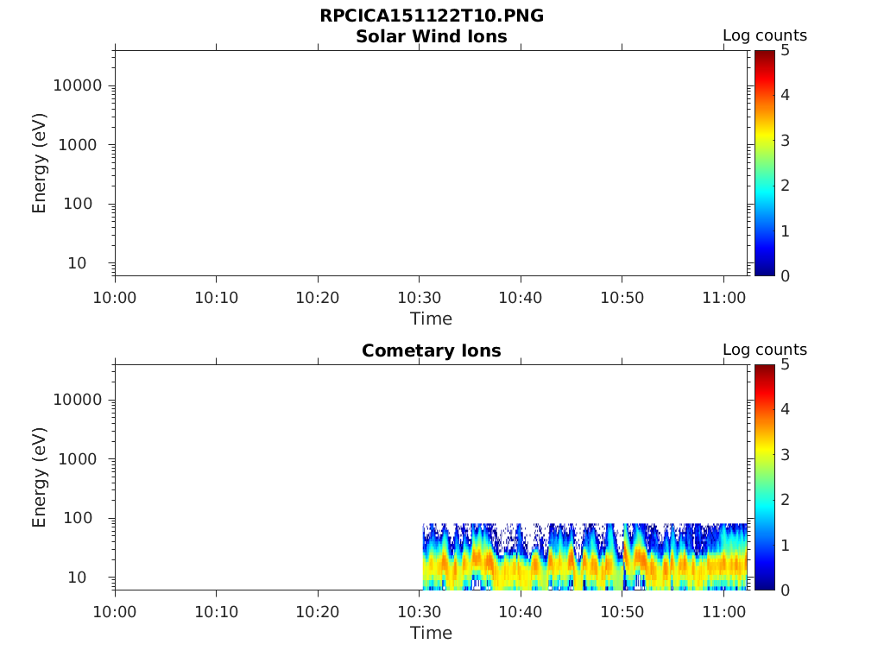Screen dimensions: 884x663
Task: Click the 10:00 tick on Cometary Ions plot
Action: coord(115,612)
